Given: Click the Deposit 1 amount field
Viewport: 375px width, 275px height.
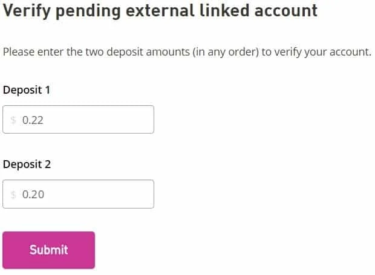Looking at the screenshot, I should tap(79, 120).
